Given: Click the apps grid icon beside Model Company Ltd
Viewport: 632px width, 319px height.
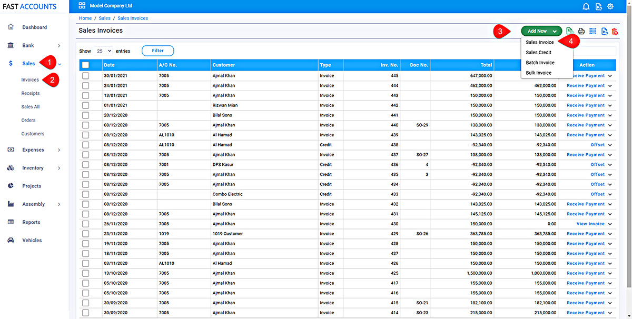Looking at the screenshot, I should (82, 6).
